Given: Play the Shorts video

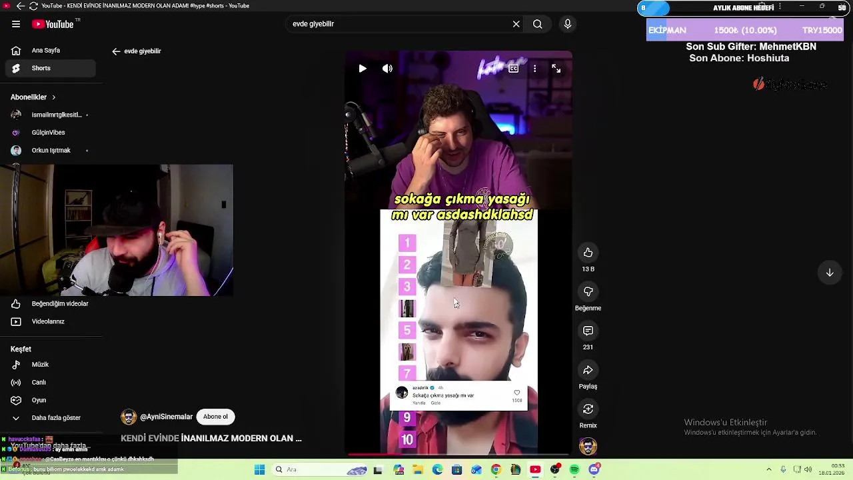Looking at the screenshot, I should [362, 69].
